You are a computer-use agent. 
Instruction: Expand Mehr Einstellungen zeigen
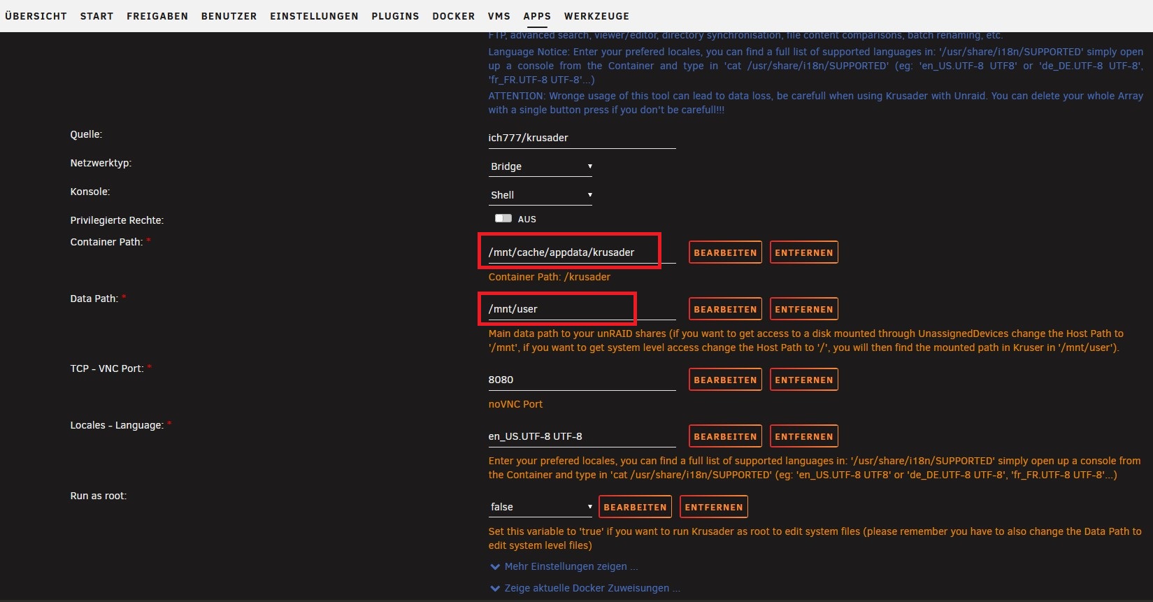571,566
